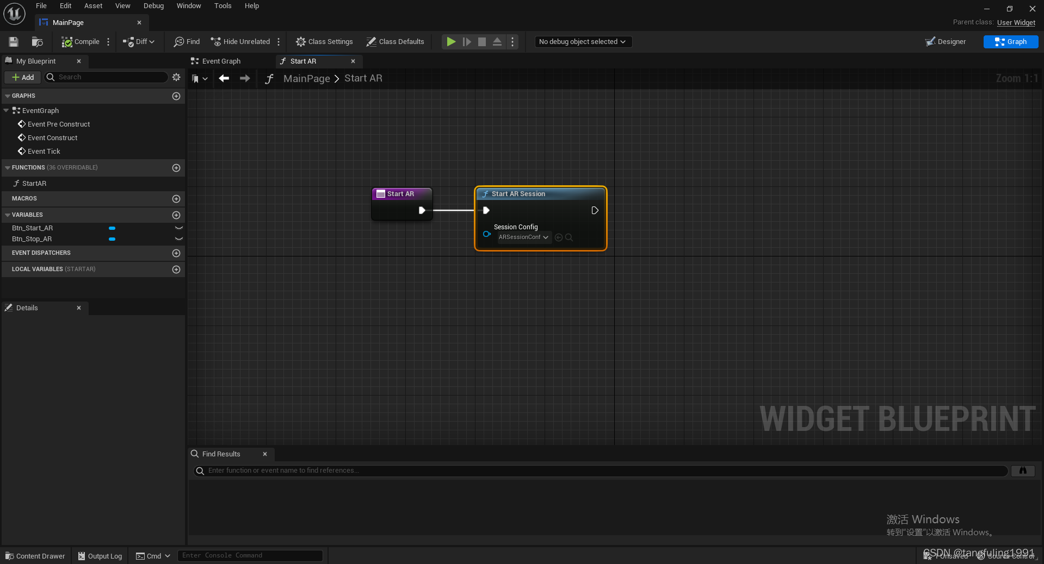Toggle Hide Unrelated nodes
1044x564 pixels.
[240, 42]
